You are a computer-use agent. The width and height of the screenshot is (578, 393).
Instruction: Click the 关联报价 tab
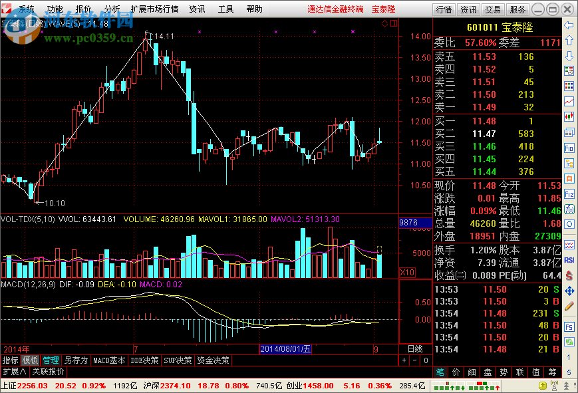(x=48, y=372)
